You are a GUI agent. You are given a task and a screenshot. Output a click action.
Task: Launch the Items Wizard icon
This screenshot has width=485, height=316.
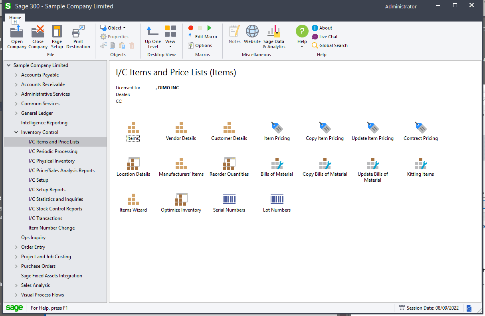[x=133, y=200]
